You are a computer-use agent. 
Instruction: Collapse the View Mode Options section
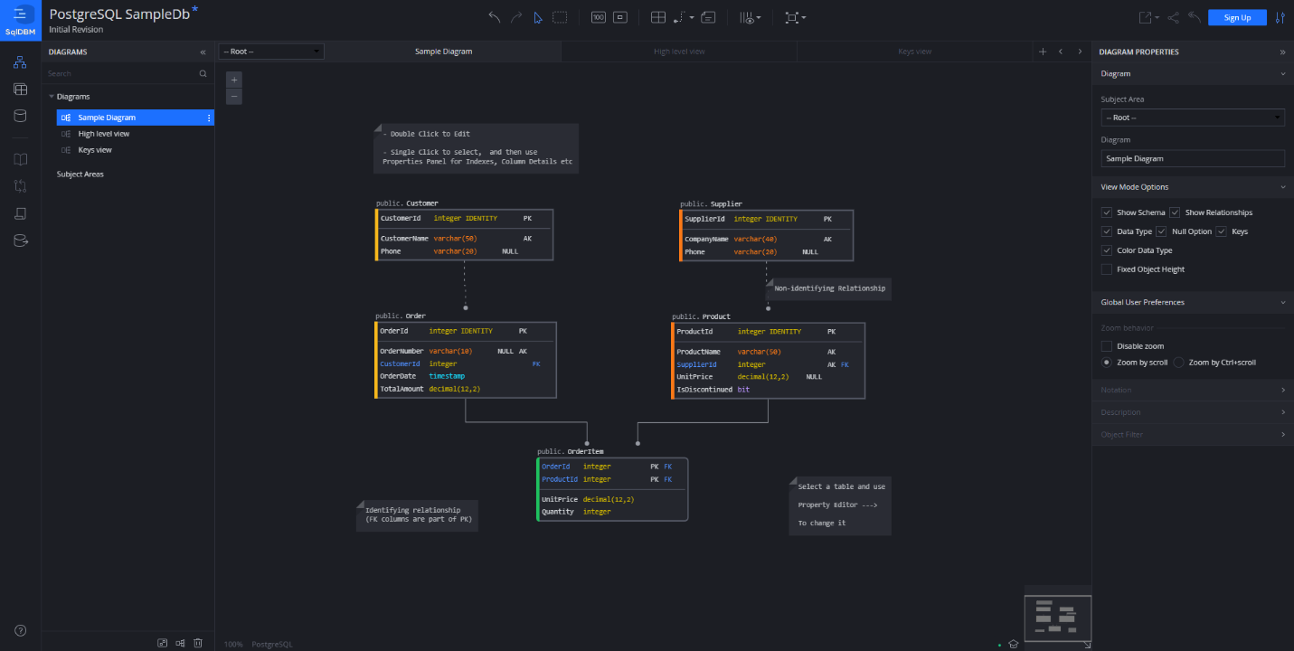(x=1192, y=187)
